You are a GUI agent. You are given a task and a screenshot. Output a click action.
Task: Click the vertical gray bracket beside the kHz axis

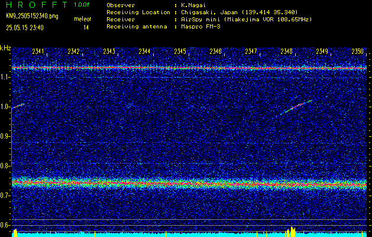pos(11,137)
